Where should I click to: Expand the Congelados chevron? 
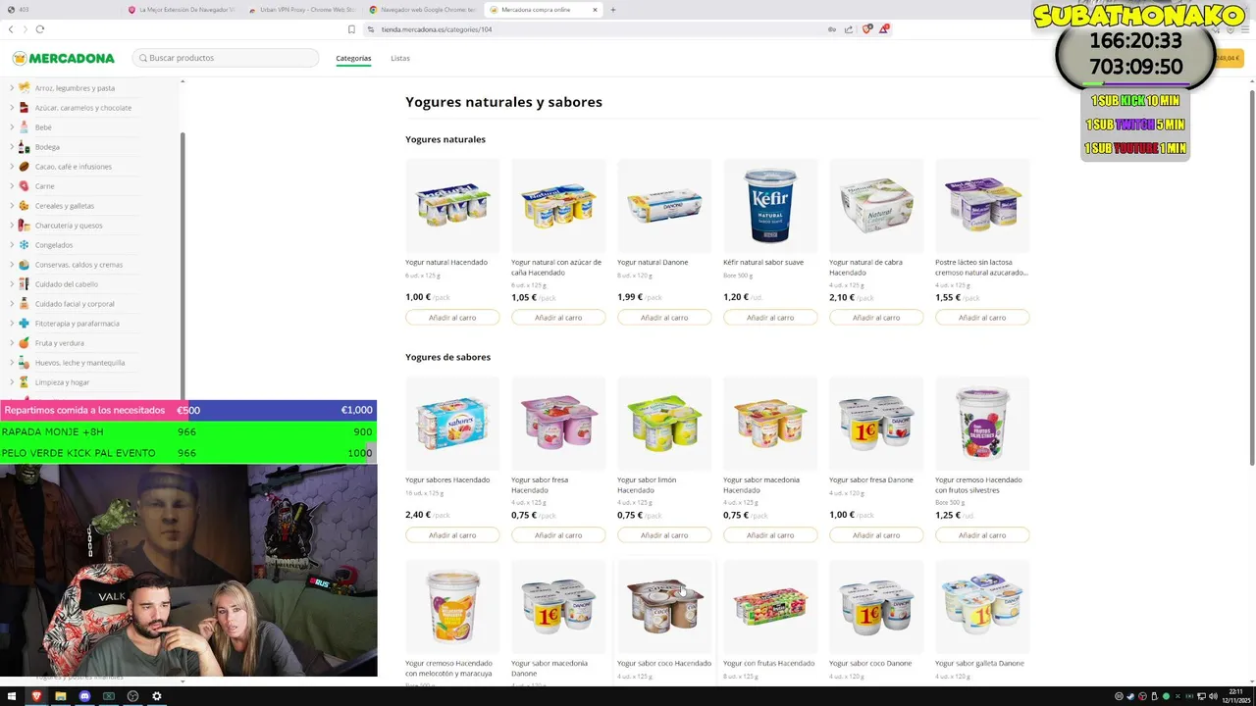[12, 245]
